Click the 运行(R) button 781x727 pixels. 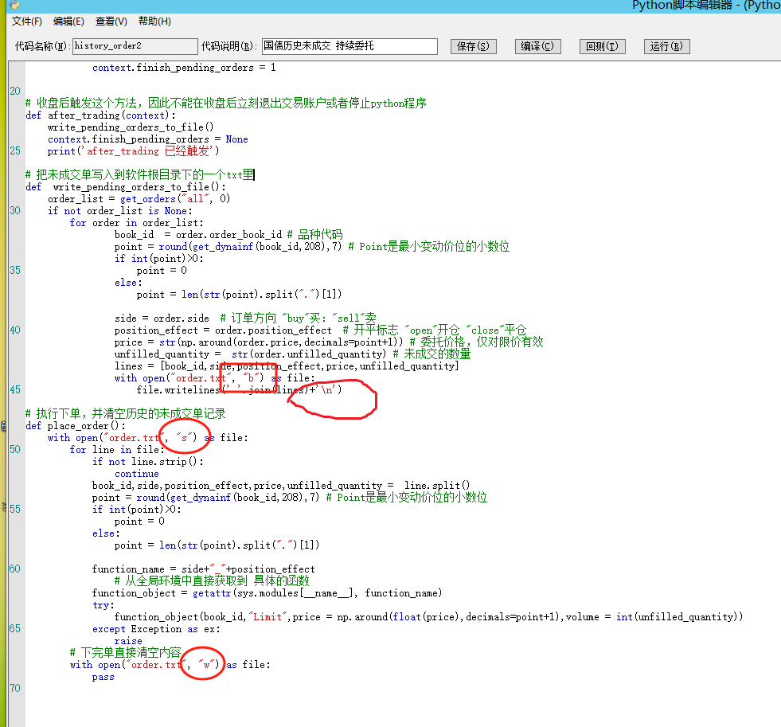point(666,46)
